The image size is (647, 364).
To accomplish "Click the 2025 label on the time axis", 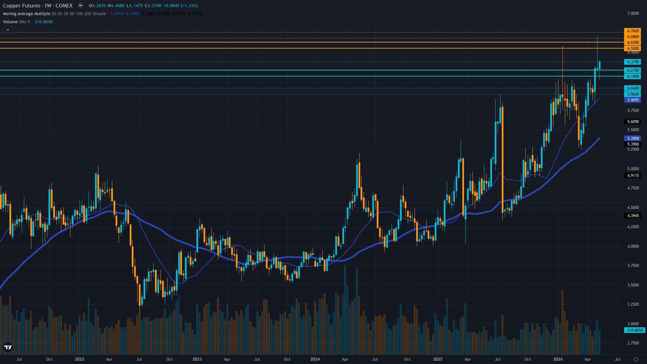I will pyautogui.click(x=438, y=359).
